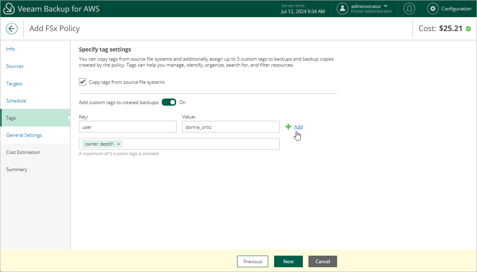Expand the administrator account dropdown

(x=386, y=6)
